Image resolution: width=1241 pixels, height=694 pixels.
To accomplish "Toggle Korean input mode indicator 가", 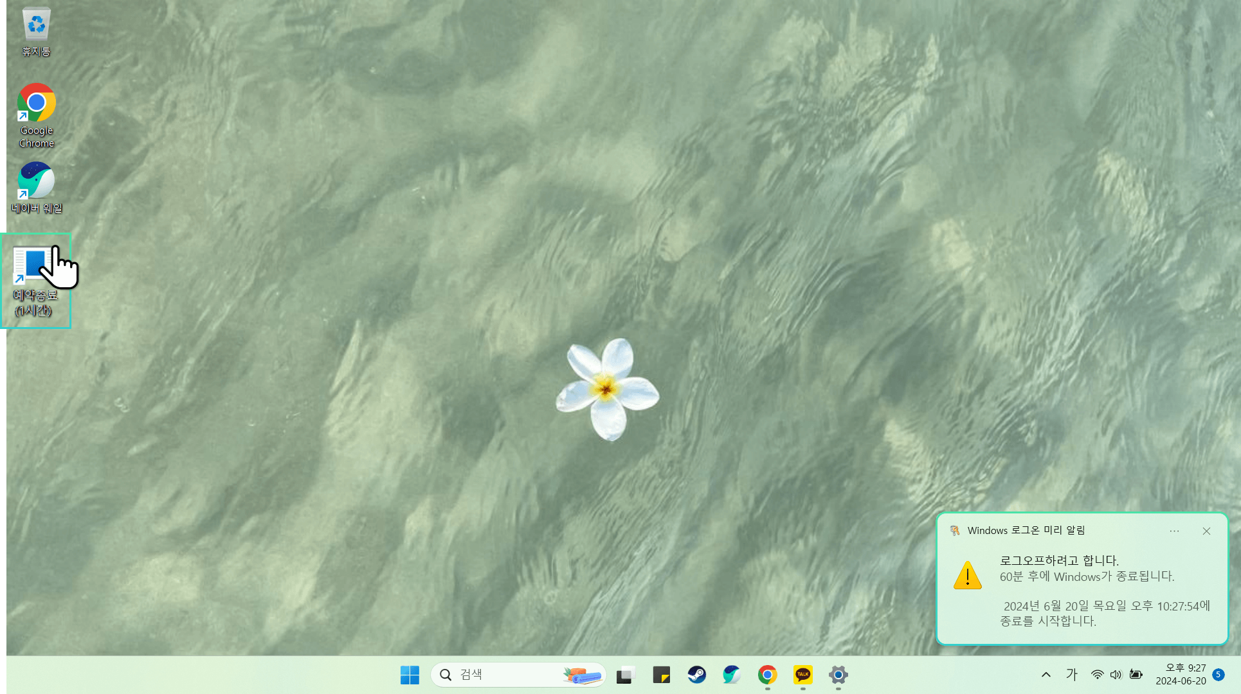I will [x=1071, y=675].
